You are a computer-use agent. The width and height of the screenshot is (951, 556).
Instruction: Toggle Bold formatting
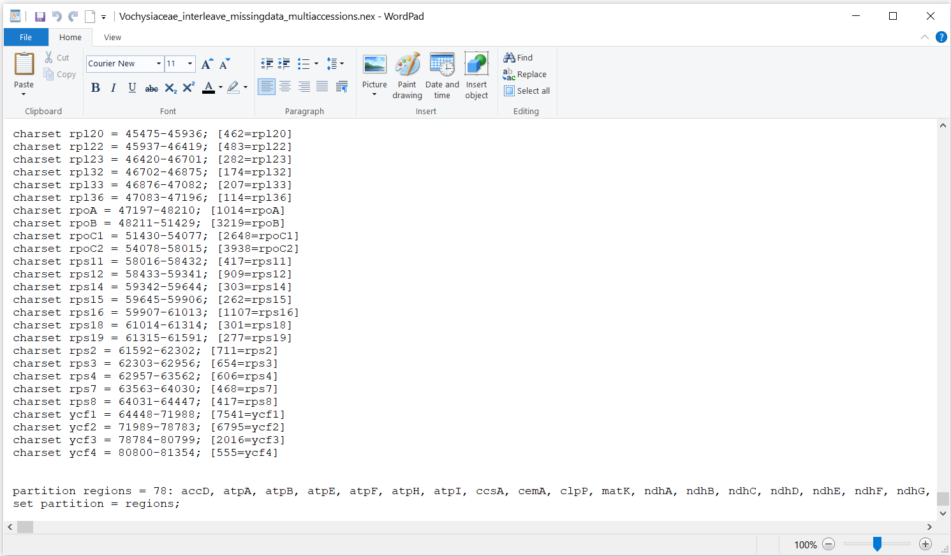(x=96, y=87)
